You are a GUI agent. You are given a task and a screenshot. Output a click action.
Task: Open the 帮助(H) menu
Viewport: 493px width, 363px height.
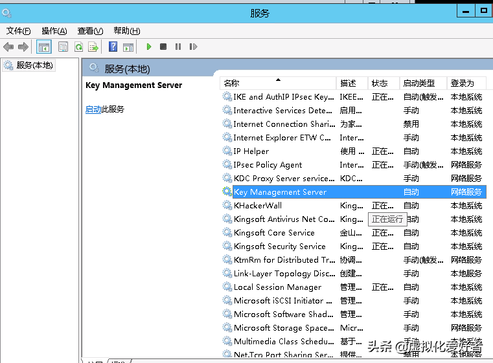point(127,31)
